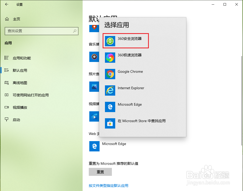
Task: Click the photo viewer icon under 照片查看器
Action: 94,87
